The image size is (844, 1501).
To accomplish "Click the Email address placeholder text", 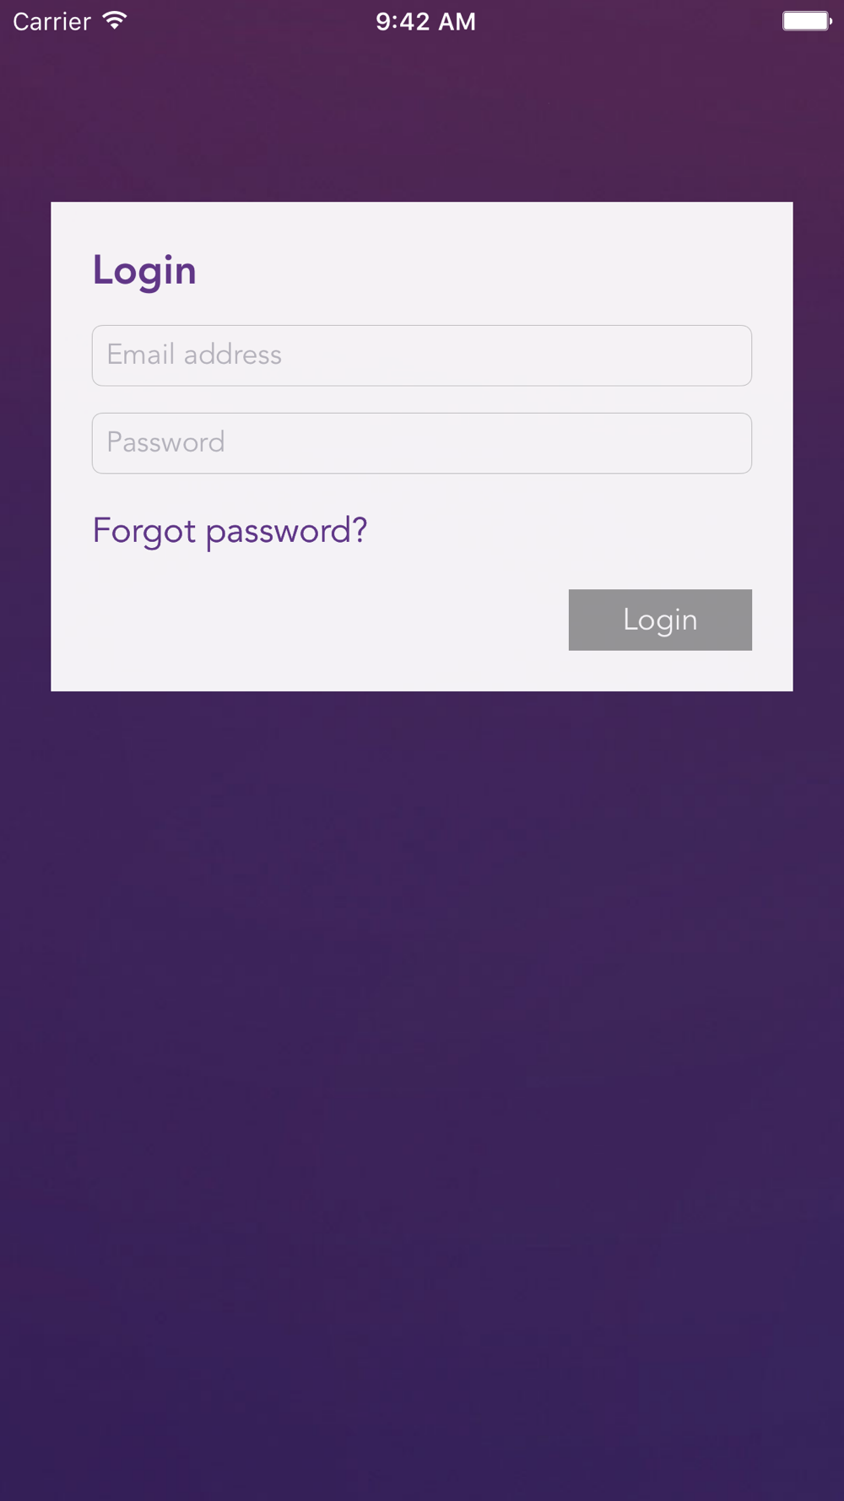I will pos(194,355).
